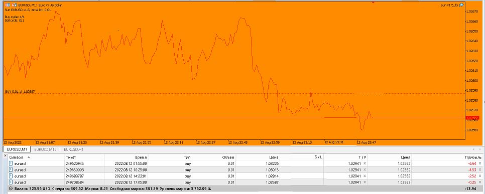The height and width of the screenshot is (194, 485).
Task: Remove take profit on ticket 249620945
Action: (x=365, y=164)
